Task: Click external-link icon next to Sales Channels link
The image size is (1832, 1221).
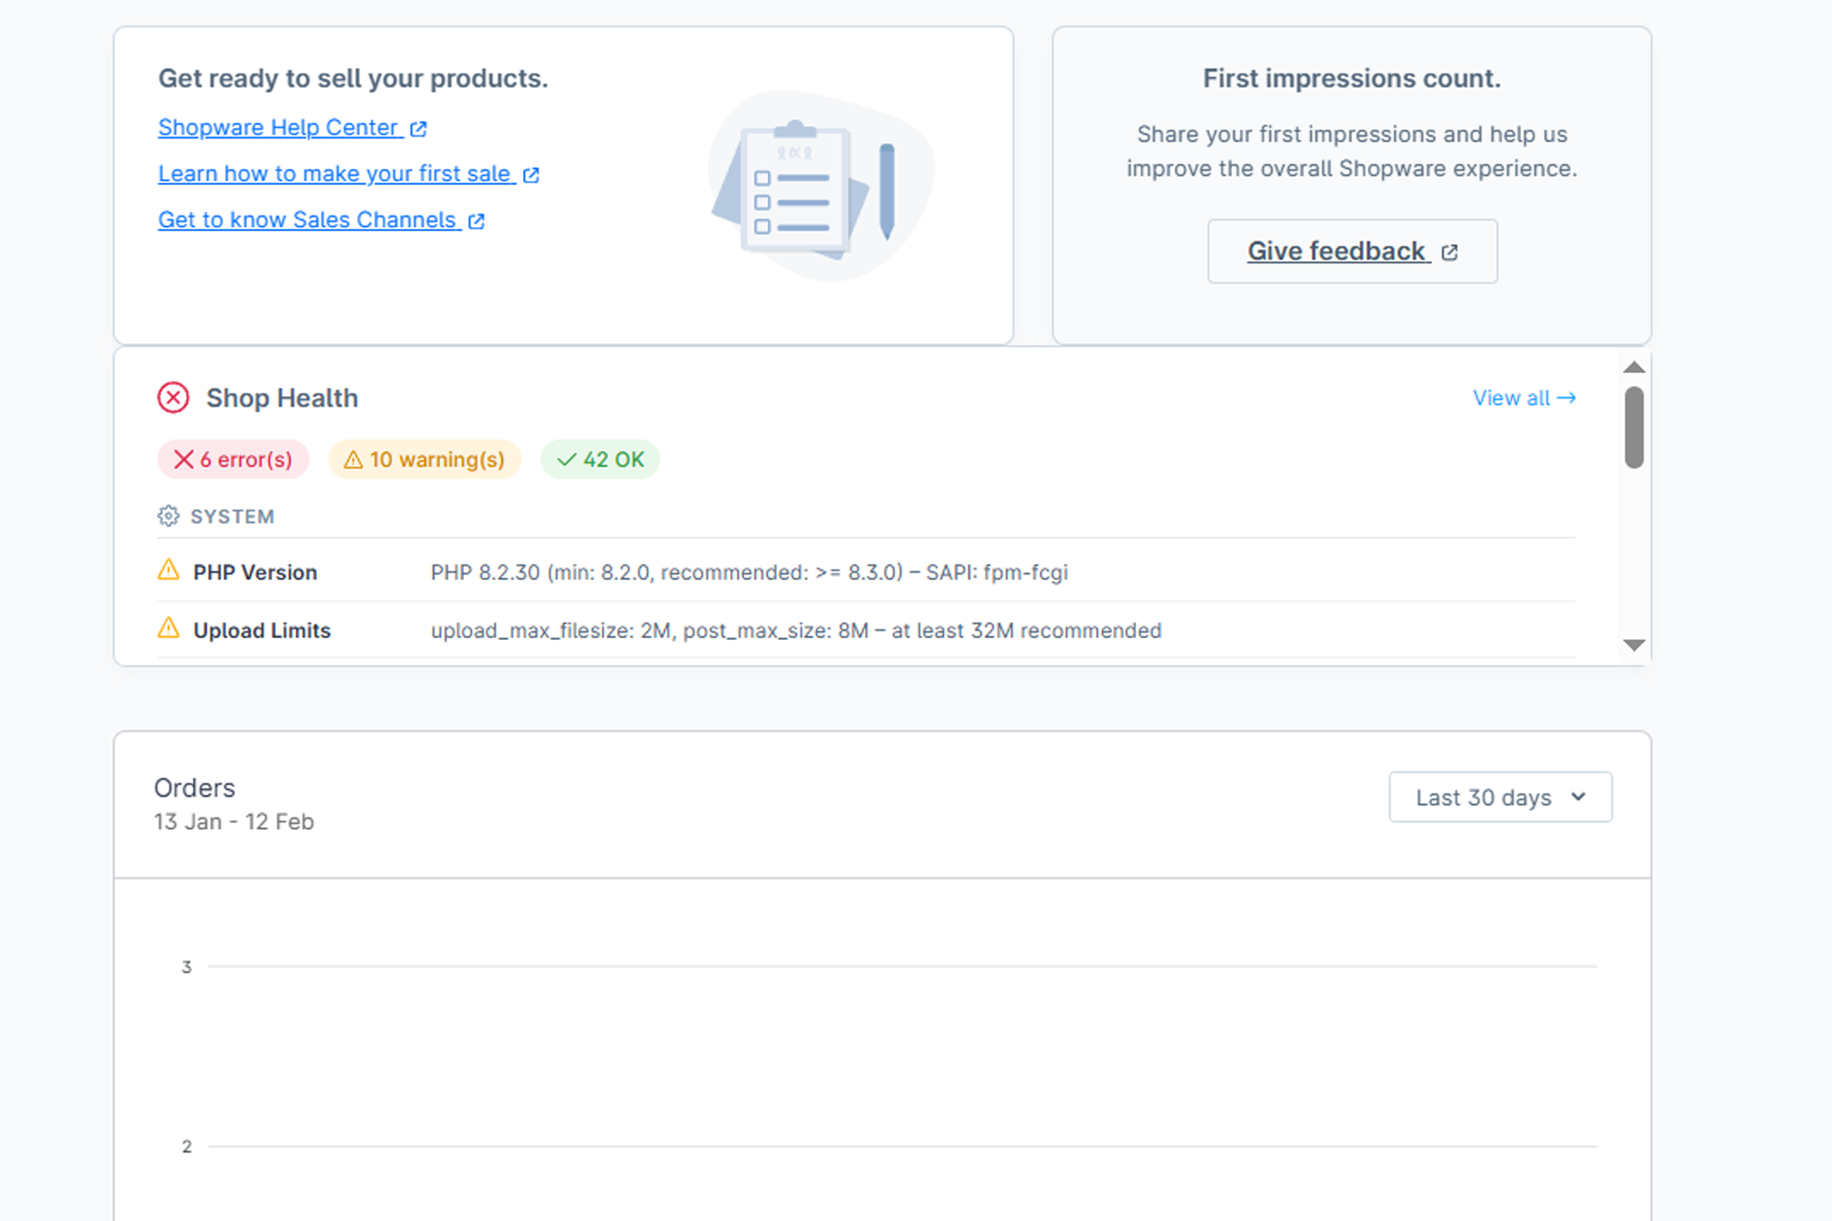Action: [476, 221]
